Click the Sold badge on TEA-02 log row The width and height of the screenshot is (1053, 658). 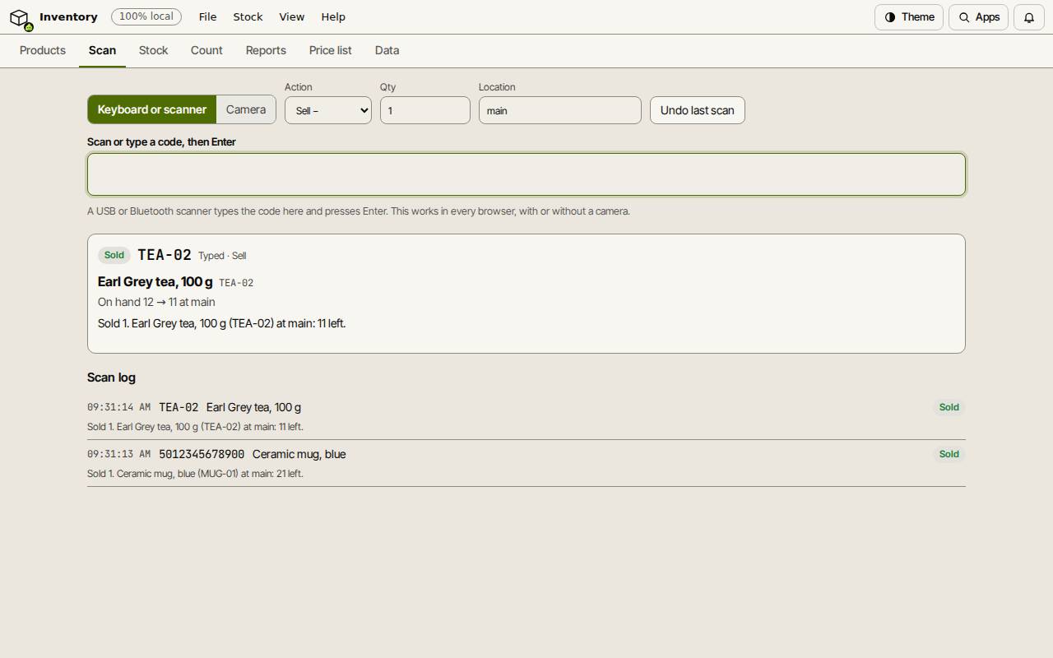pyautogui.click(x=949, y=407)
